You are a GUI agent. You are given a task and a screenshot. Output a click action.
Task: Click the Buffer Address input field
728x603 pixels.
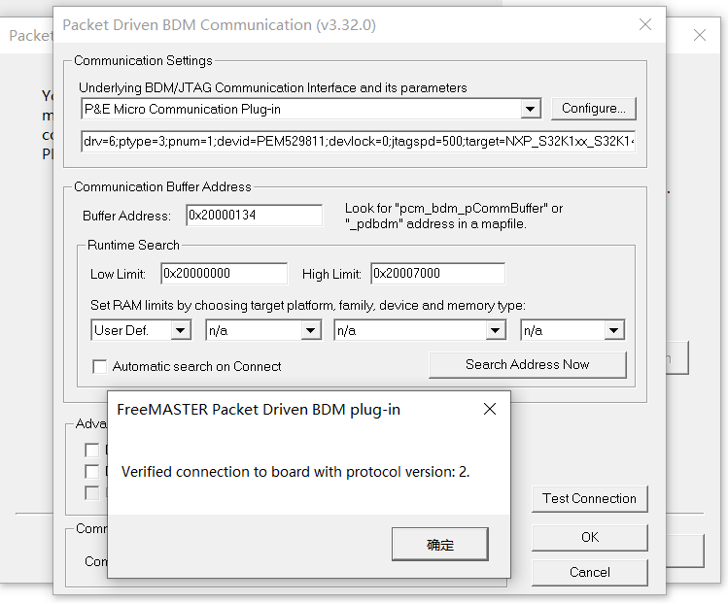254,216
